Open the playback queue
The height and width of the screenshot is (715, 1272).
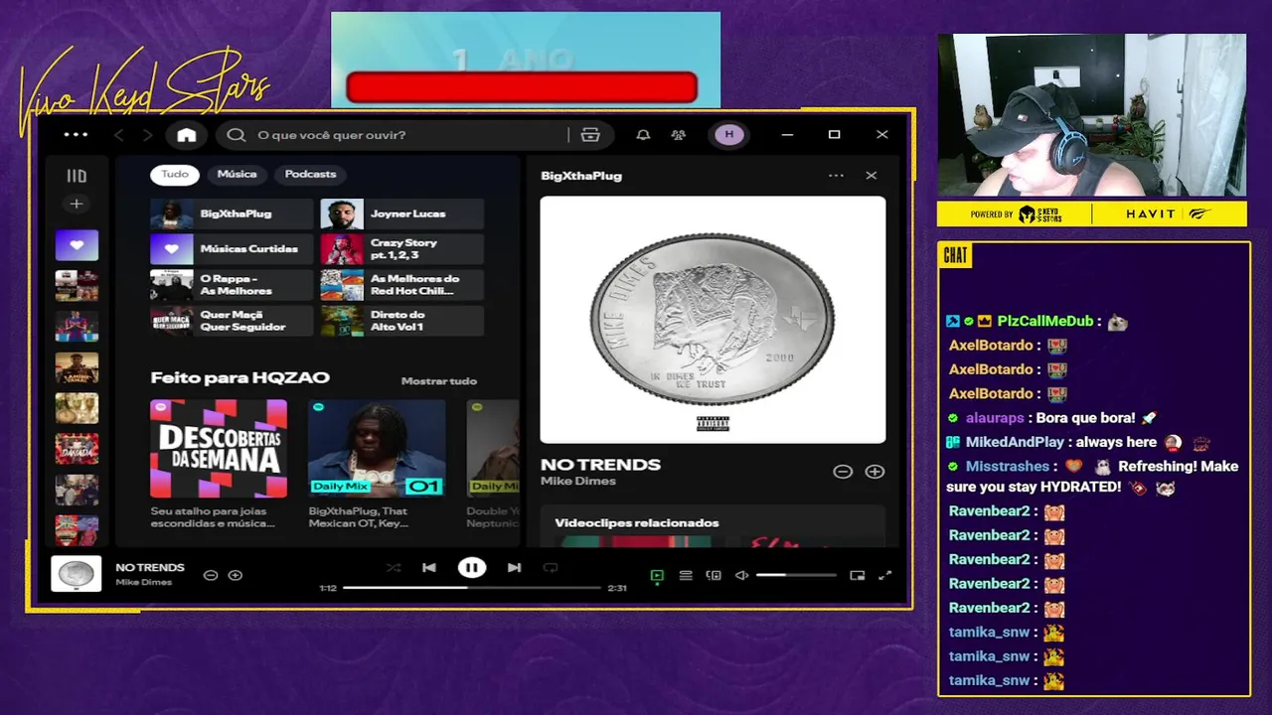(x=686, y=575)
